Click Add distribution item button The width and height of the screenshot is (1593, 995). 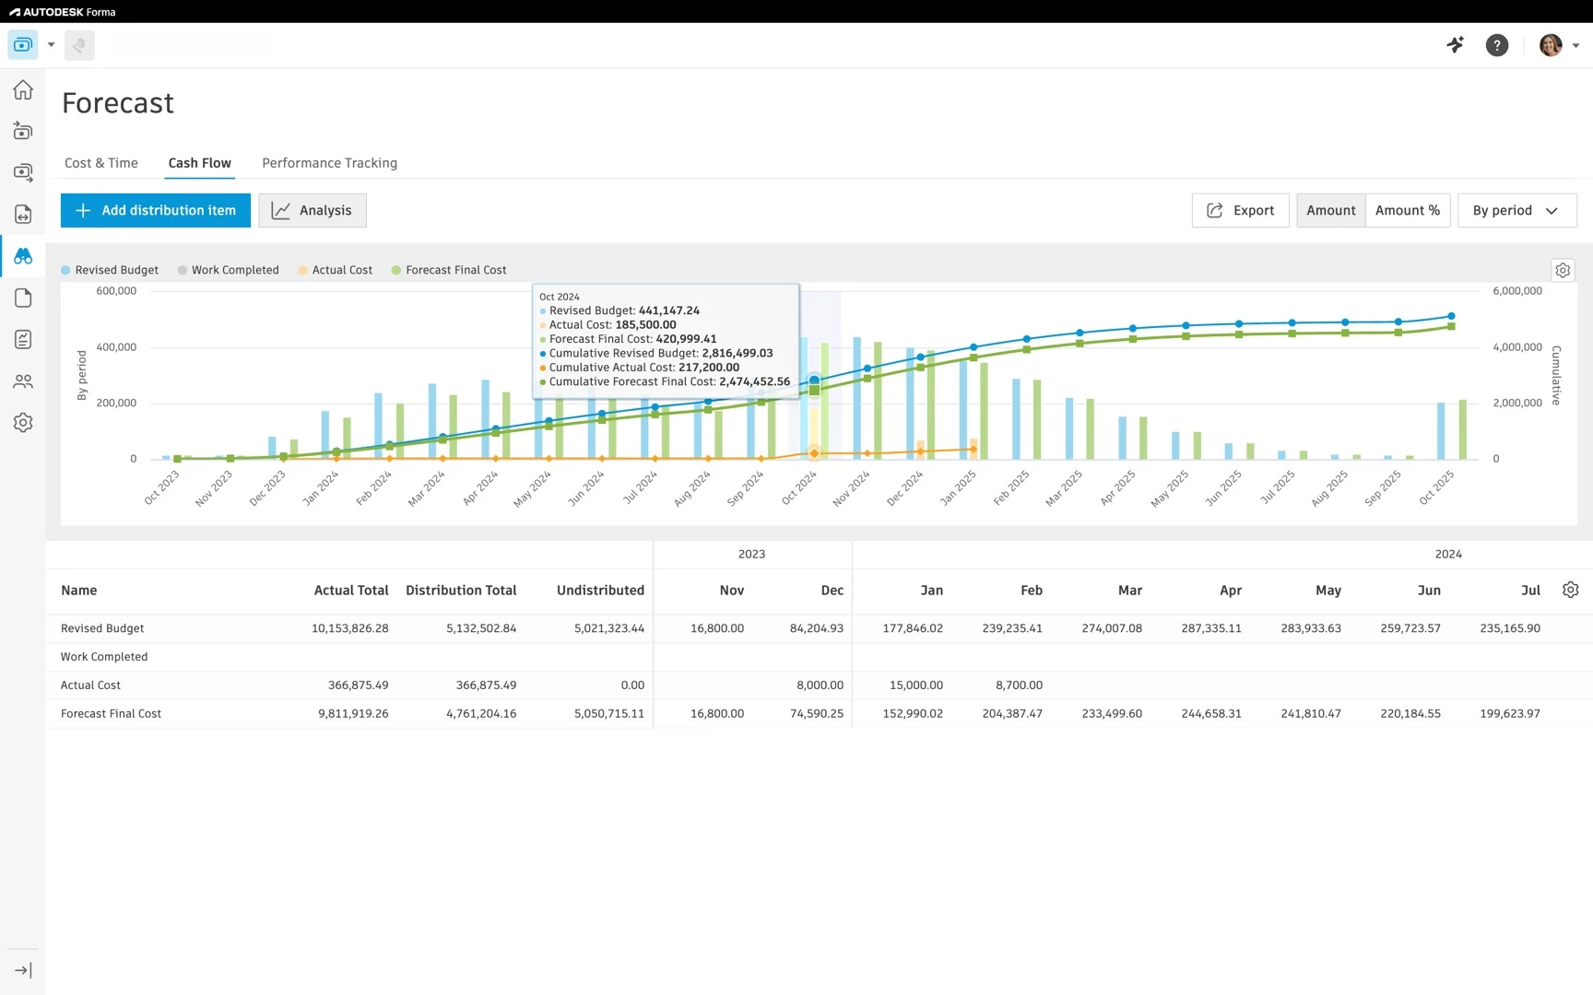click(x=156, y=210)
